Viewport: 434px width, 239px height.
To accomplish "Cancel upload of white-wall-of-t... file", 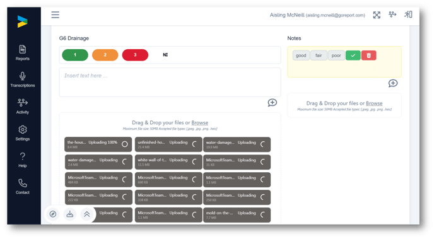I will tap(194, 162).
